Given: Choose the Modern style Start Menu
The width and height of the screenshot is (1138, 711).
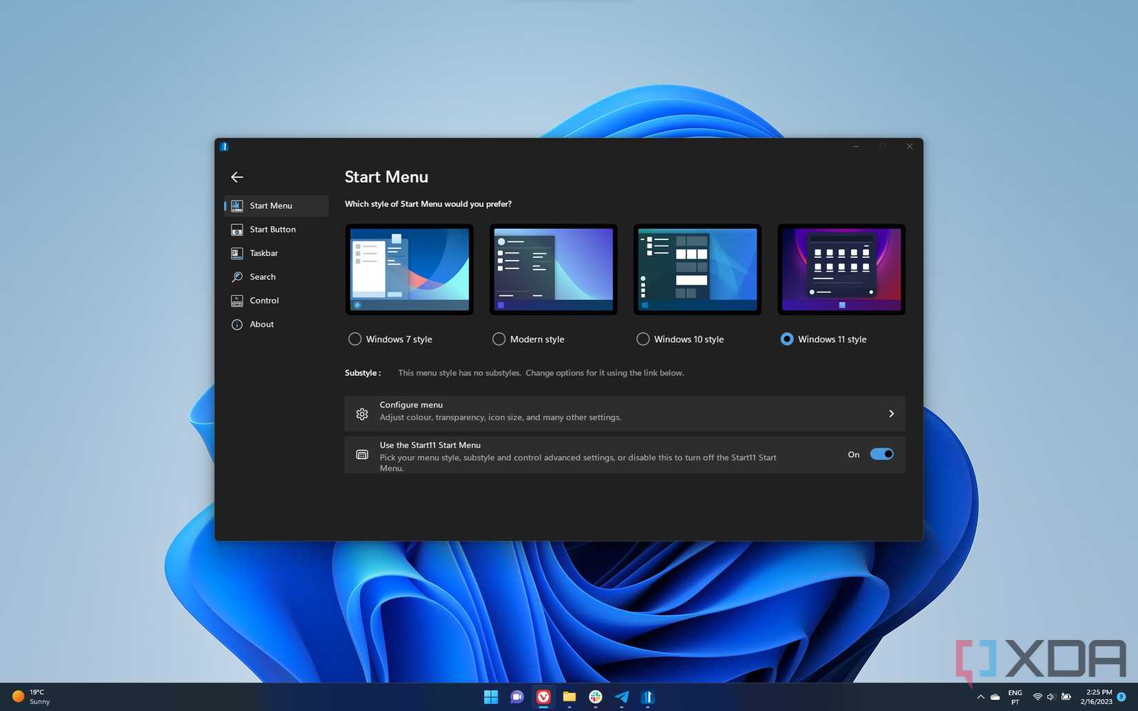Looking at the screenshot, I should 498,339.
